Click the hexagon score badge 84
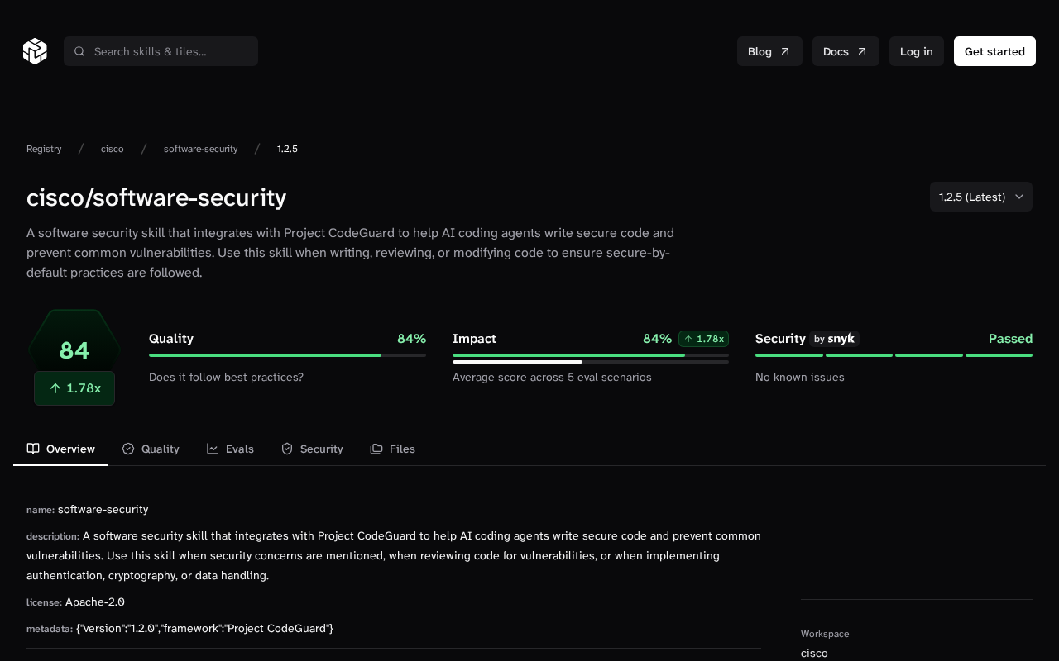1059x661 pixels. (x=74, y=350)
